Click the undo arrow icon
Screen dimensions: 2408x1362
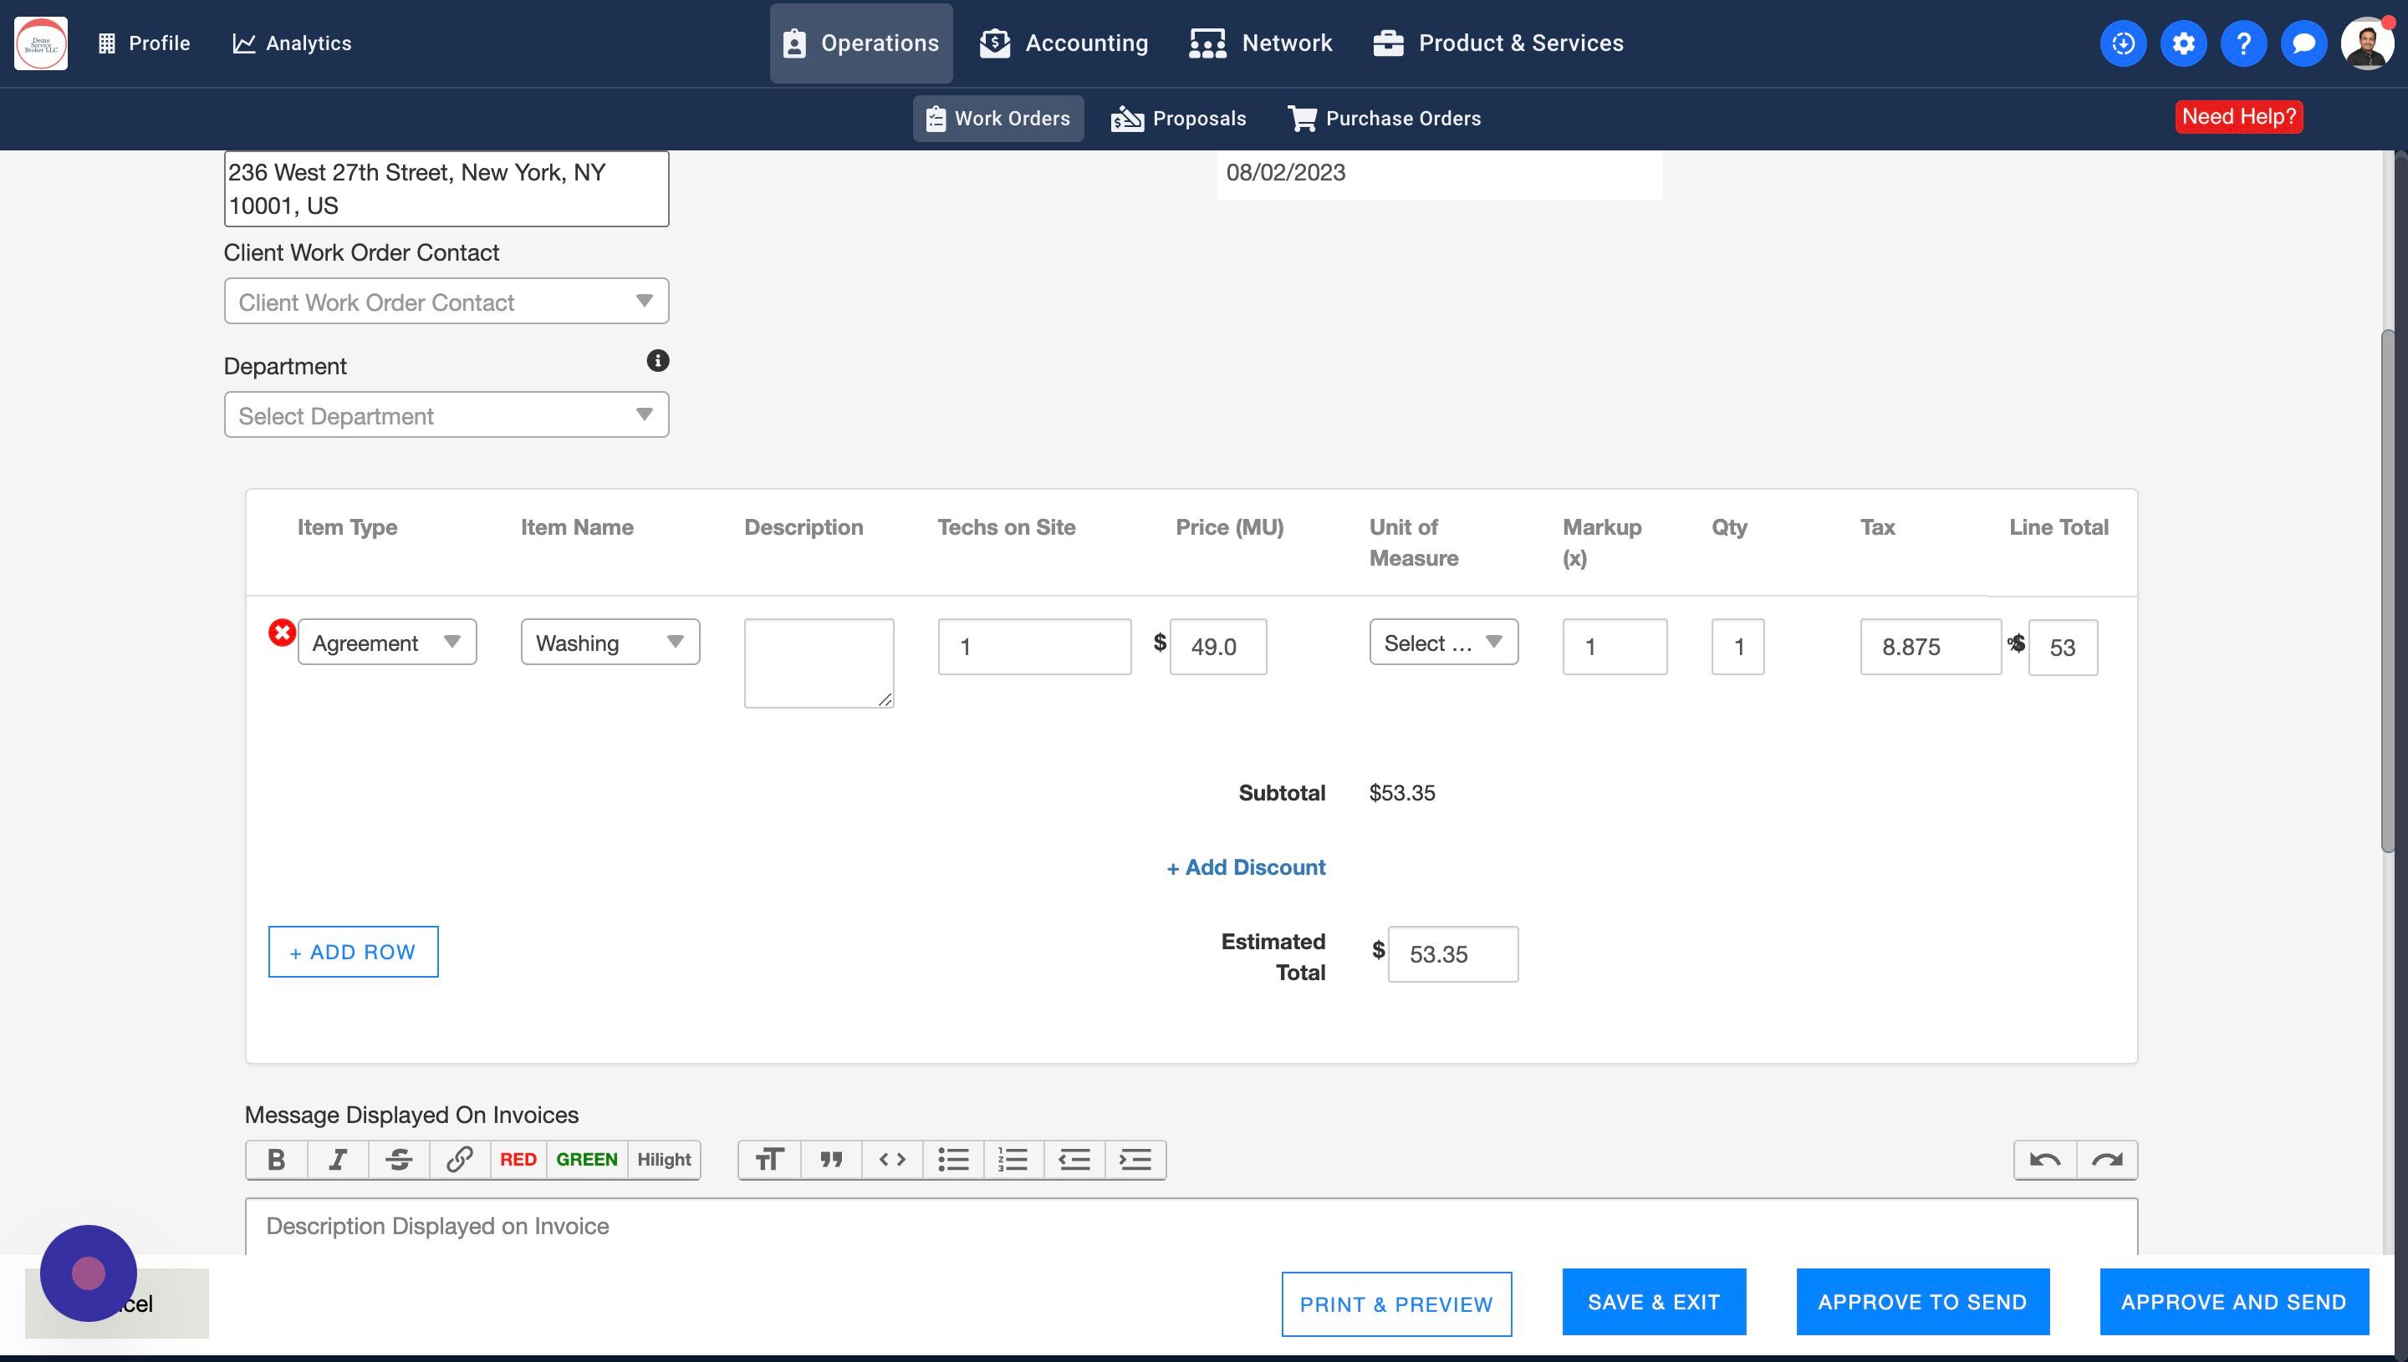tap(2045, 1160)
